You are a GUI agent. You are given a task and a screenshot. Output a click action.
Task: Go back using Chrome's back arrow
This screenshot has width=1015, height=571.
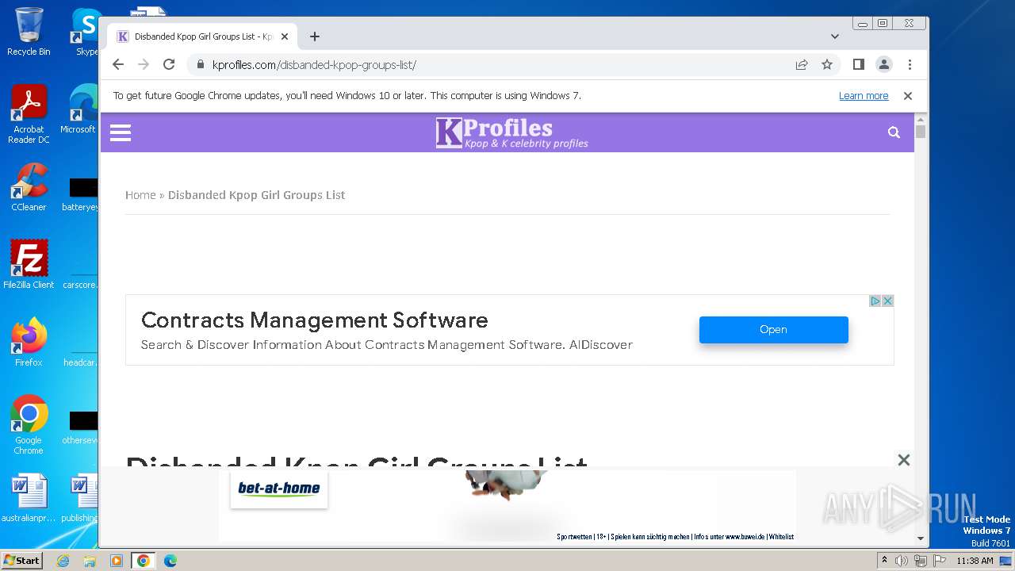pyautogui.click(x=118, y=64)
